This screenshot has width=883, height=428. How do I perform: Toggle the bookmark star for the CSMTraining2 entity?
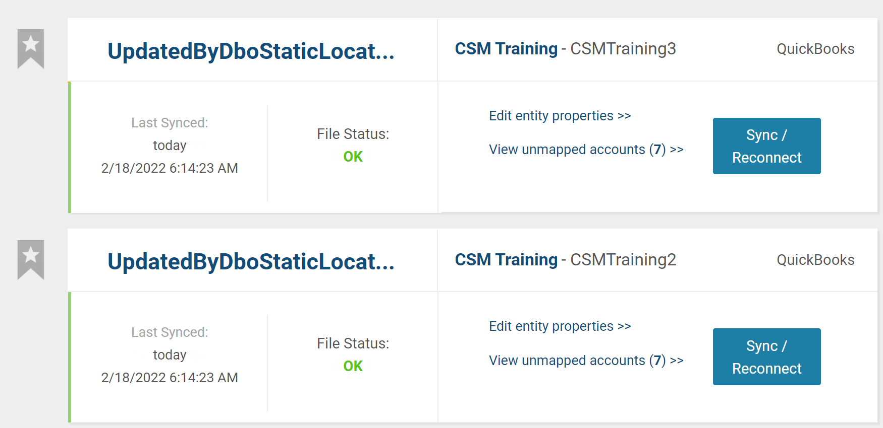(31, 259)
